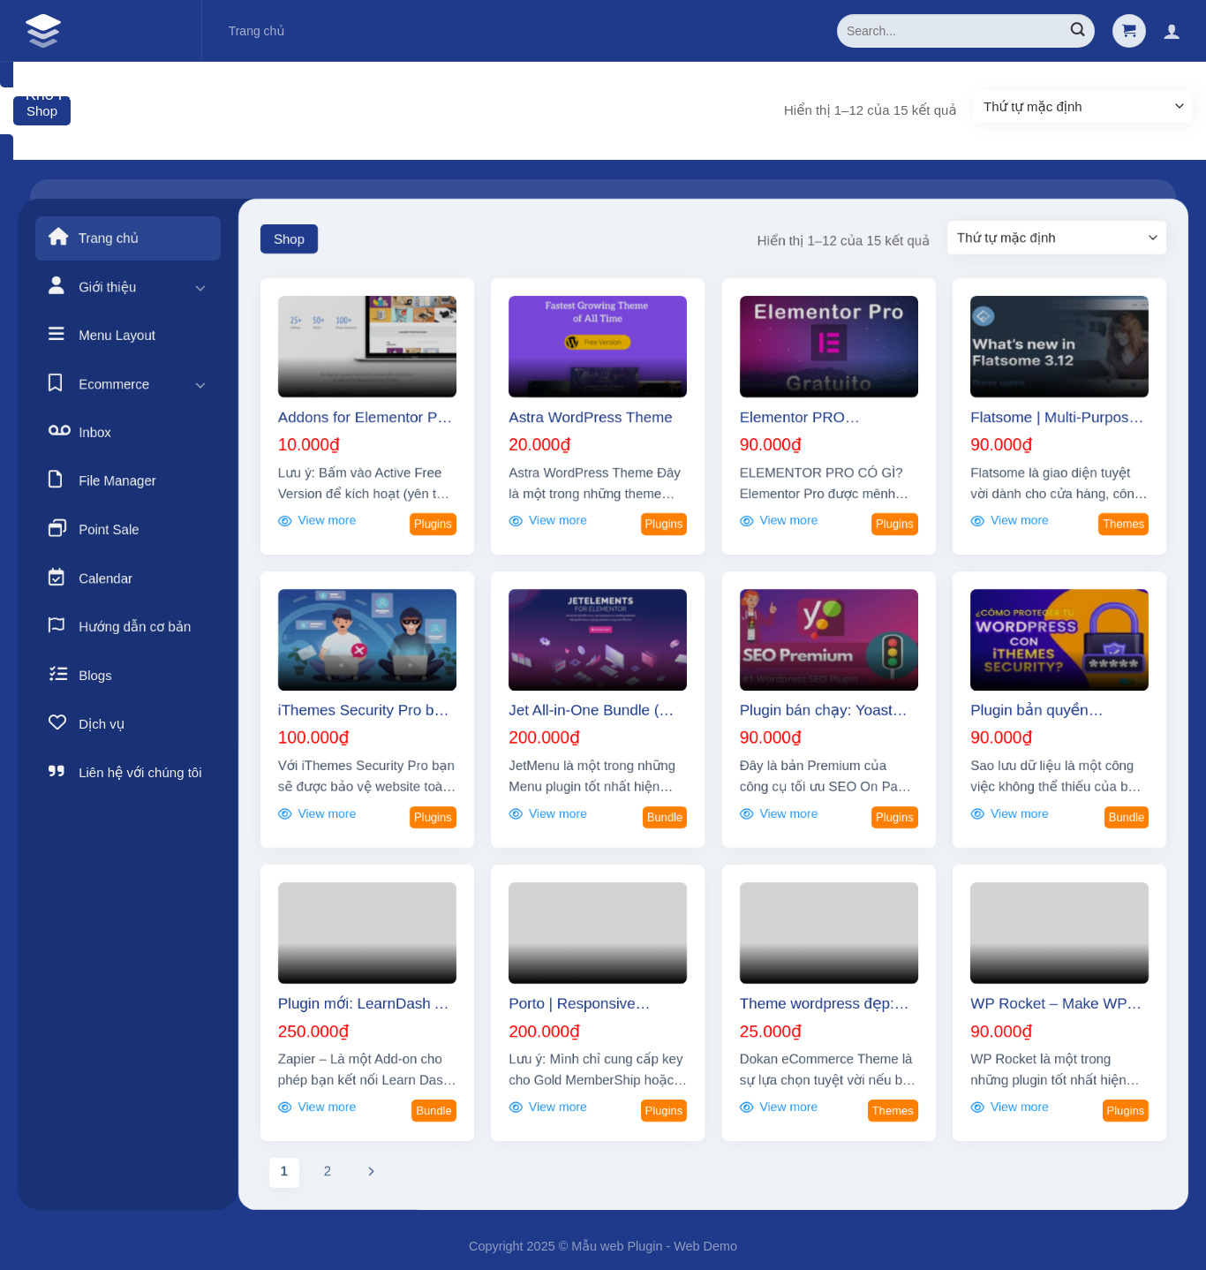Click the voicemail icon beside Inbox
Screen dimensions: 1206x1270
59,430
